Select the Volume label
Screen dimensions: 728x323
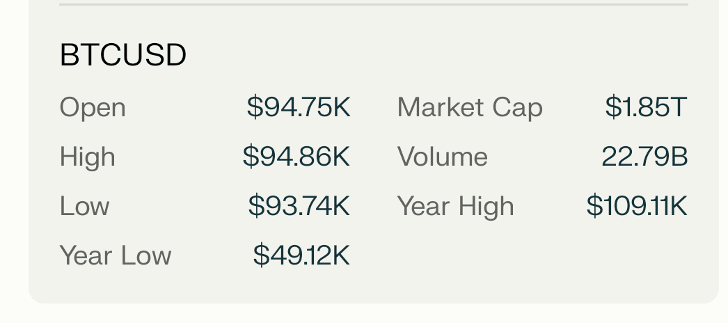443,157
